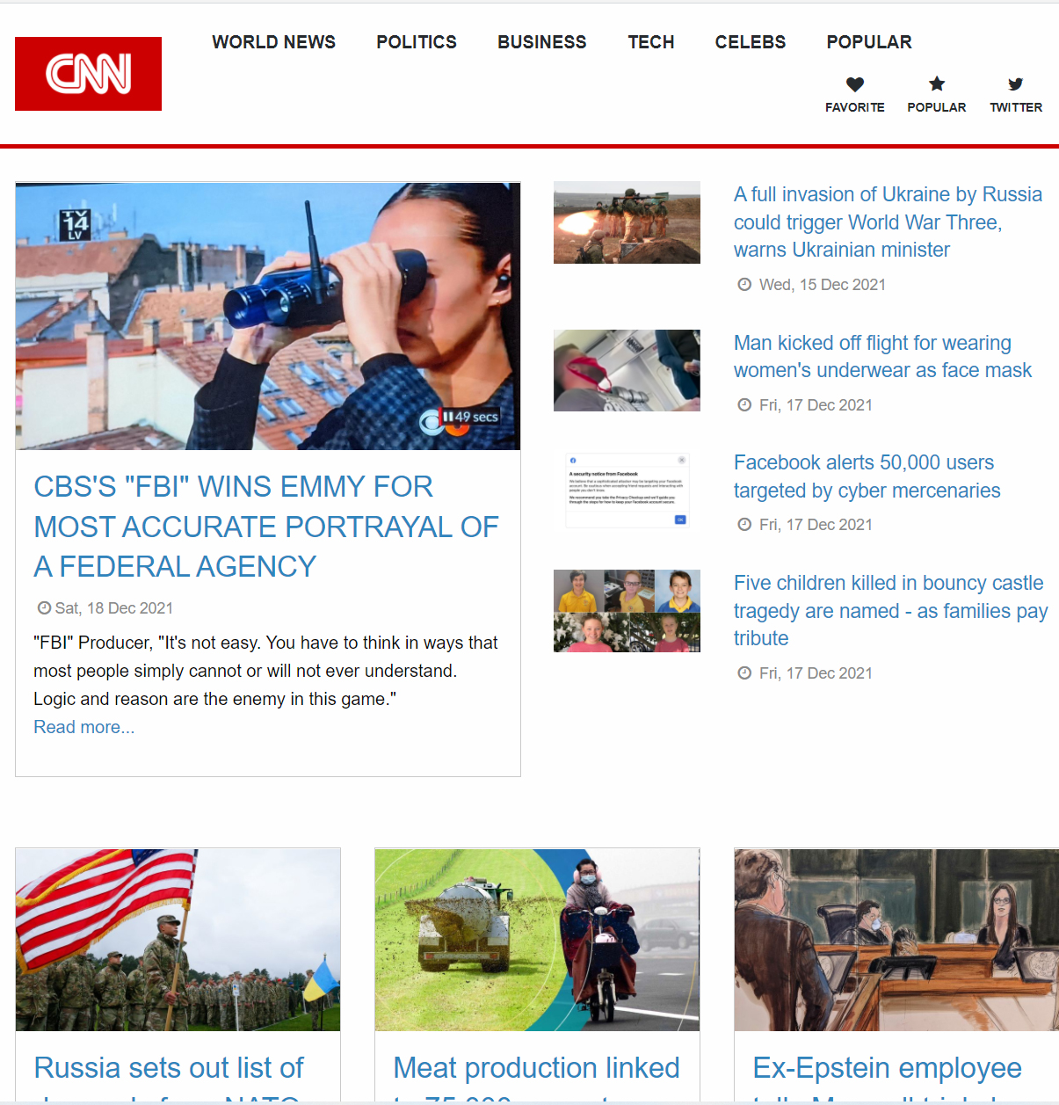Open the Politics section
The width and height of the screenshot is (1059, 1105).
tap(417, 42)
